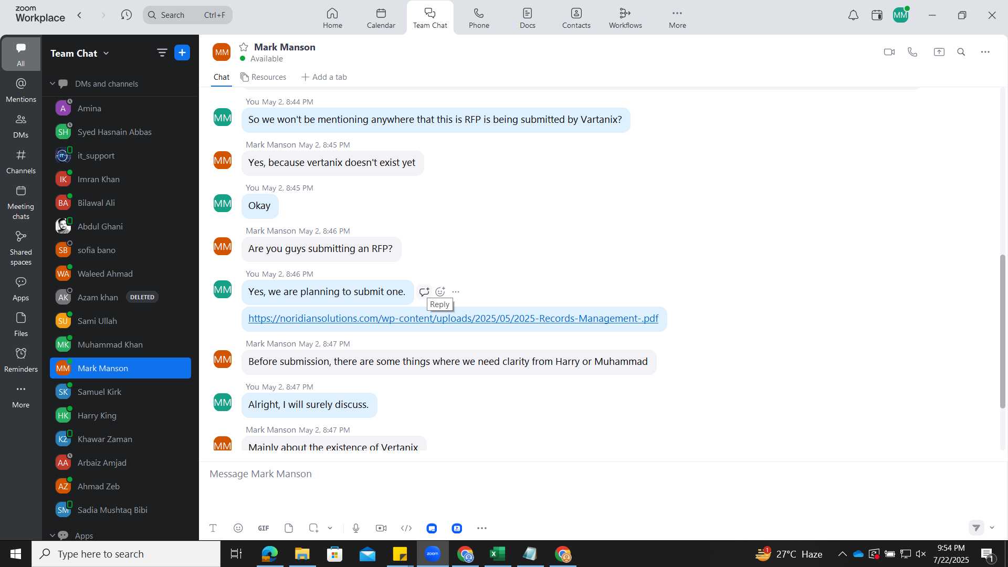This screenshot has height=567, width=1008.
Task: Open the Calendar tab
Action: [381, 18]
